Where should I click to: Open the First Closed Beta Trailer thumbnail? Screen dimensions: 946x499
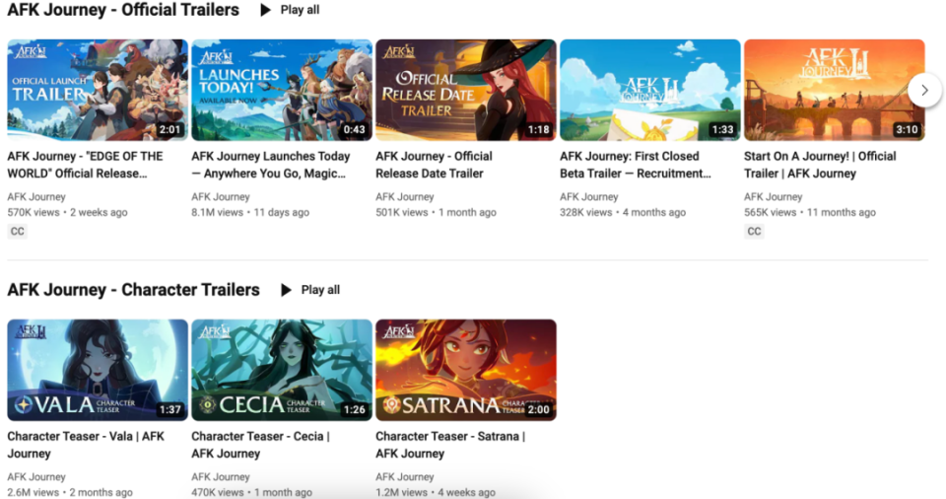coord(649,90)
